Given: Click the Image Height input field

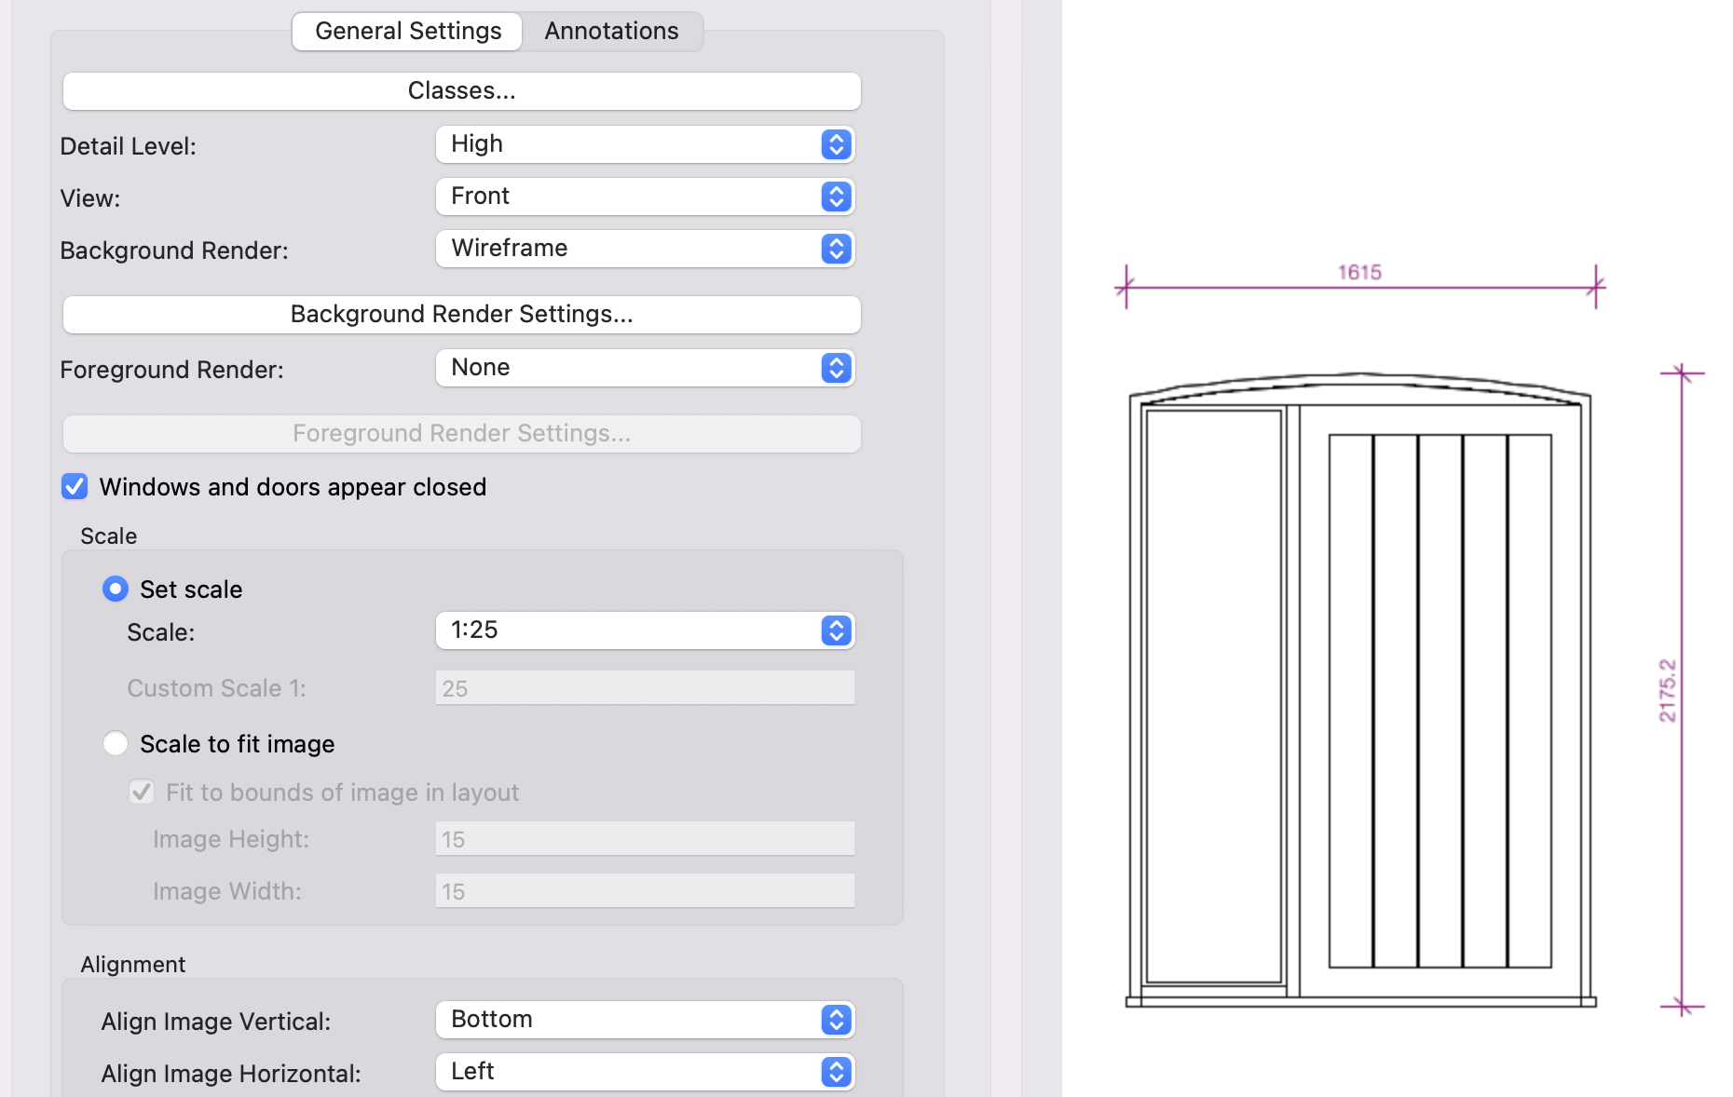Looking at the screenshot, I should pos(645,839).
